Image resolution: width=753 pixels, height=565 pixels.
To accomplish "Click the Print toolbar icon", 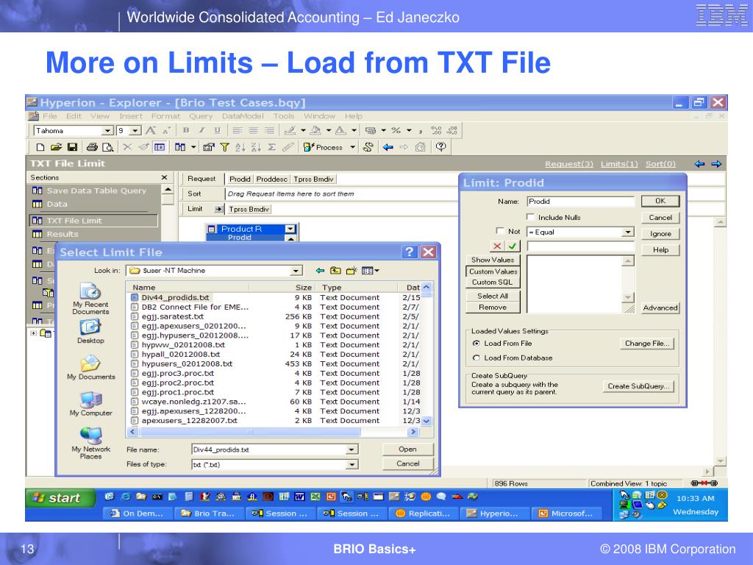I will click(x=92, y=147).
